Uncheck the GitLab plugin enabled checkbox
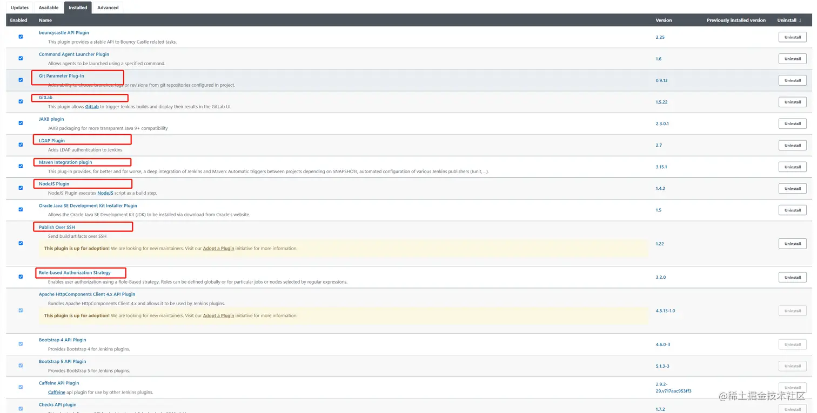Screen dimensions: 817x413 pos(21,101)
